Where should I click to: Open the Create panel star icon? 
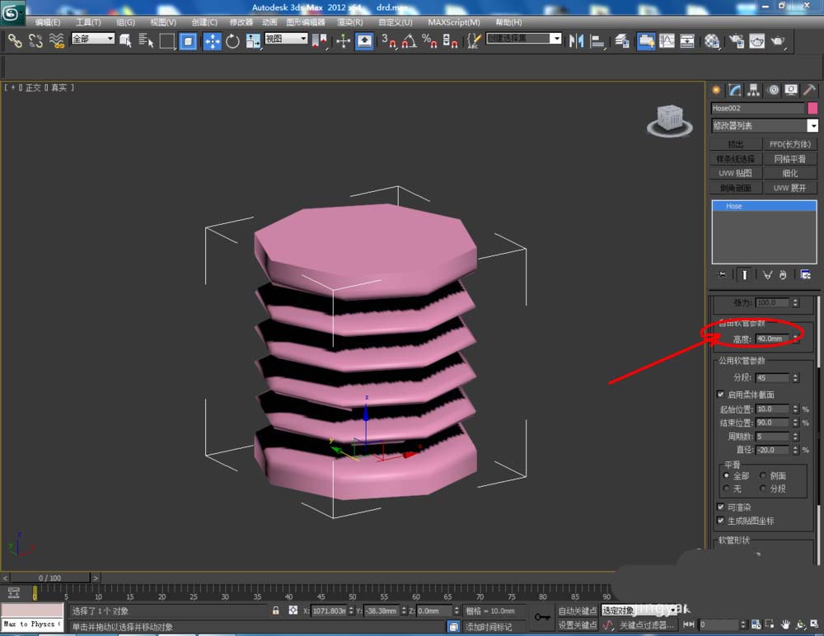(x=716, y=90)
